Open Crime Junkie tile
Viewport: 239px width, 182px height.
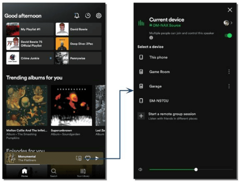30,58
